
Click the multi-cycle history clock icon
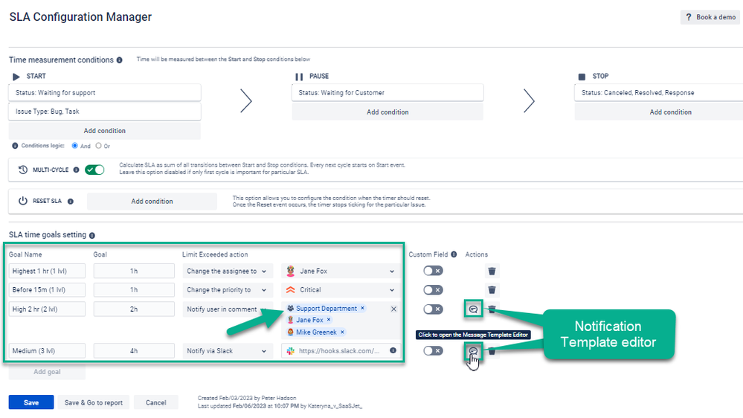coord(23,170)
